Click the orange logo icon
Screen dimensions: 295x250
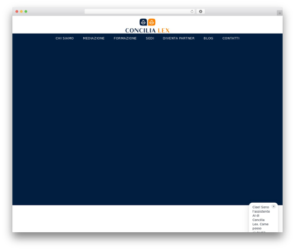(x=152, y=22)
